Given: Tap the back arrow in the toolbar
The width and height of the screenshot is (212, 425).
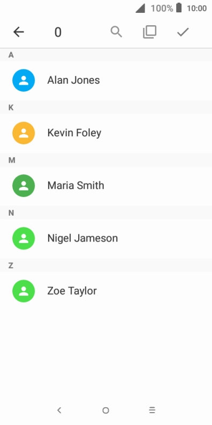Looking at the screenshot, I should click(x=19, y=32).
